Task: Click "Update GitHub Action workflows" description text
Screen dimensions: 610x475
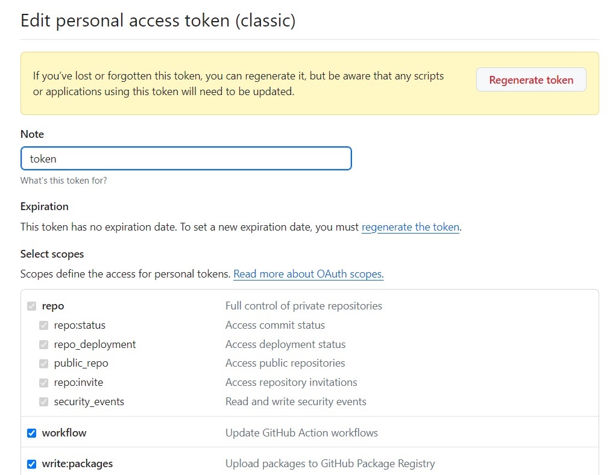Action: coord(301,433)
